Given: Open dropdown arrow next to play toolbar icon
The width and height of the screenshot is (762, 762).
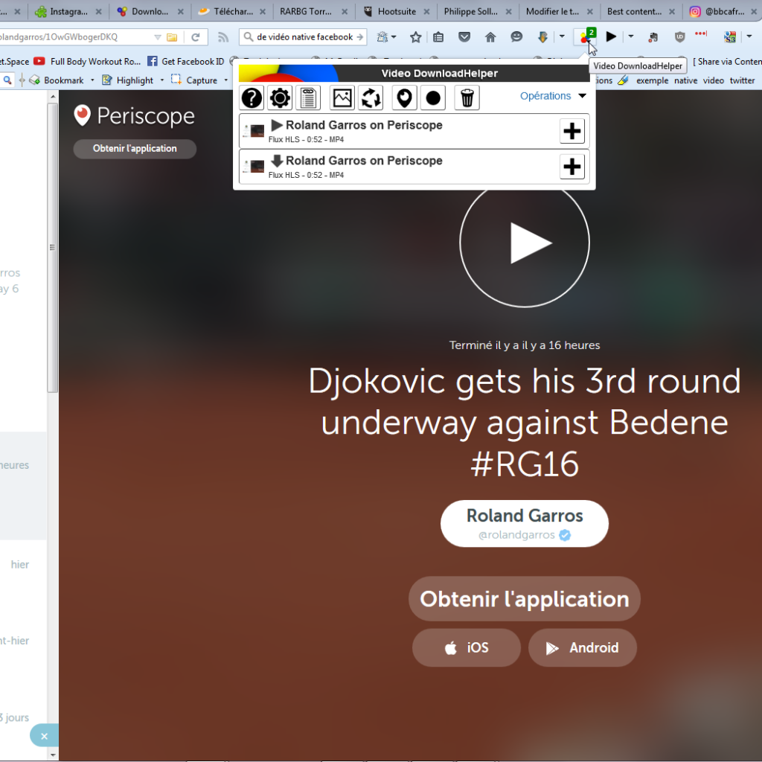Looking at the screenshot, I should tap(631, 36).
